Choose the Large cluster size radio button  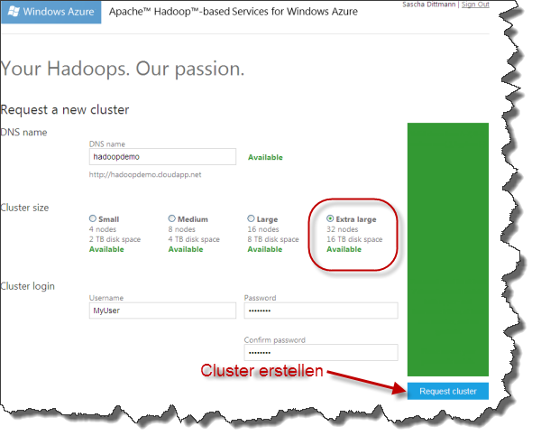251,218
